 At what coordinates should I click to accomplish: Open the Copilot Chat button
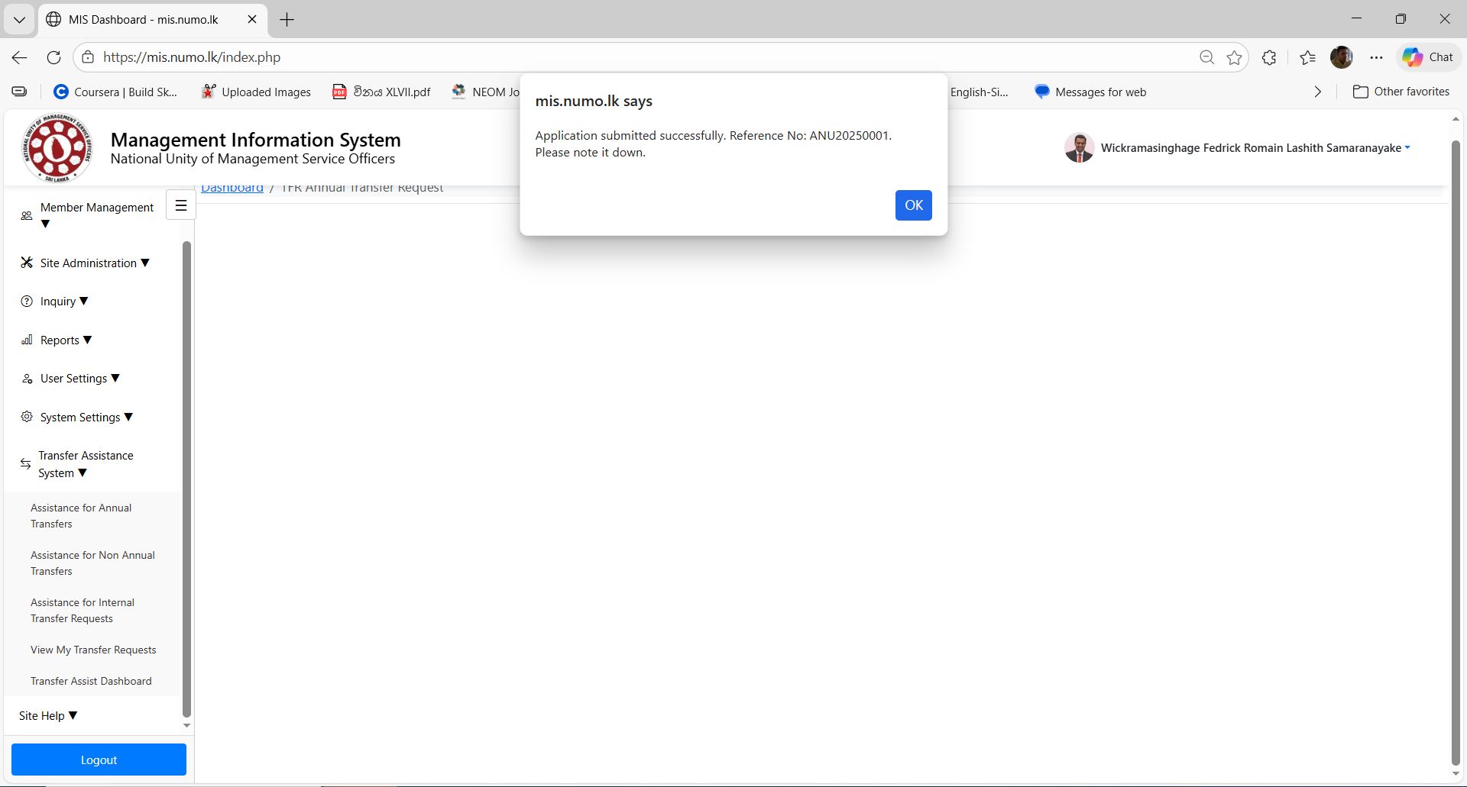[1427, 57]
